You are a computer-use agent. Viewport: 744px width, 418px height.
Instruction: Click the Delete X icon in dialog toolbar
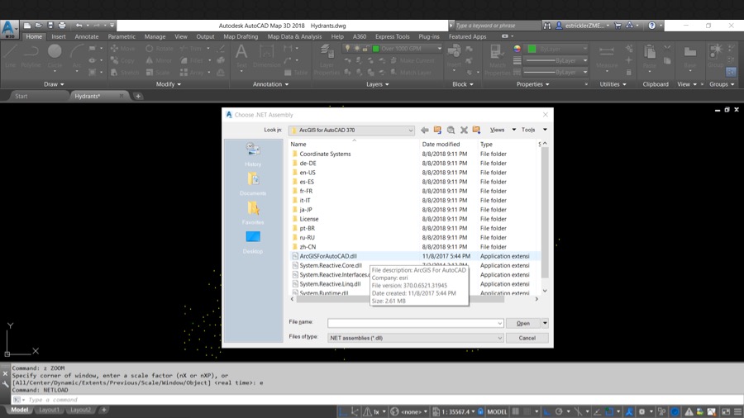tap(464, 130)
